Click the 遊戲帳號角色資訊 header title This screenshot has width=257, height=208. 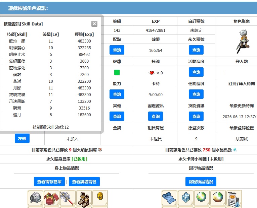coord(28,8)
